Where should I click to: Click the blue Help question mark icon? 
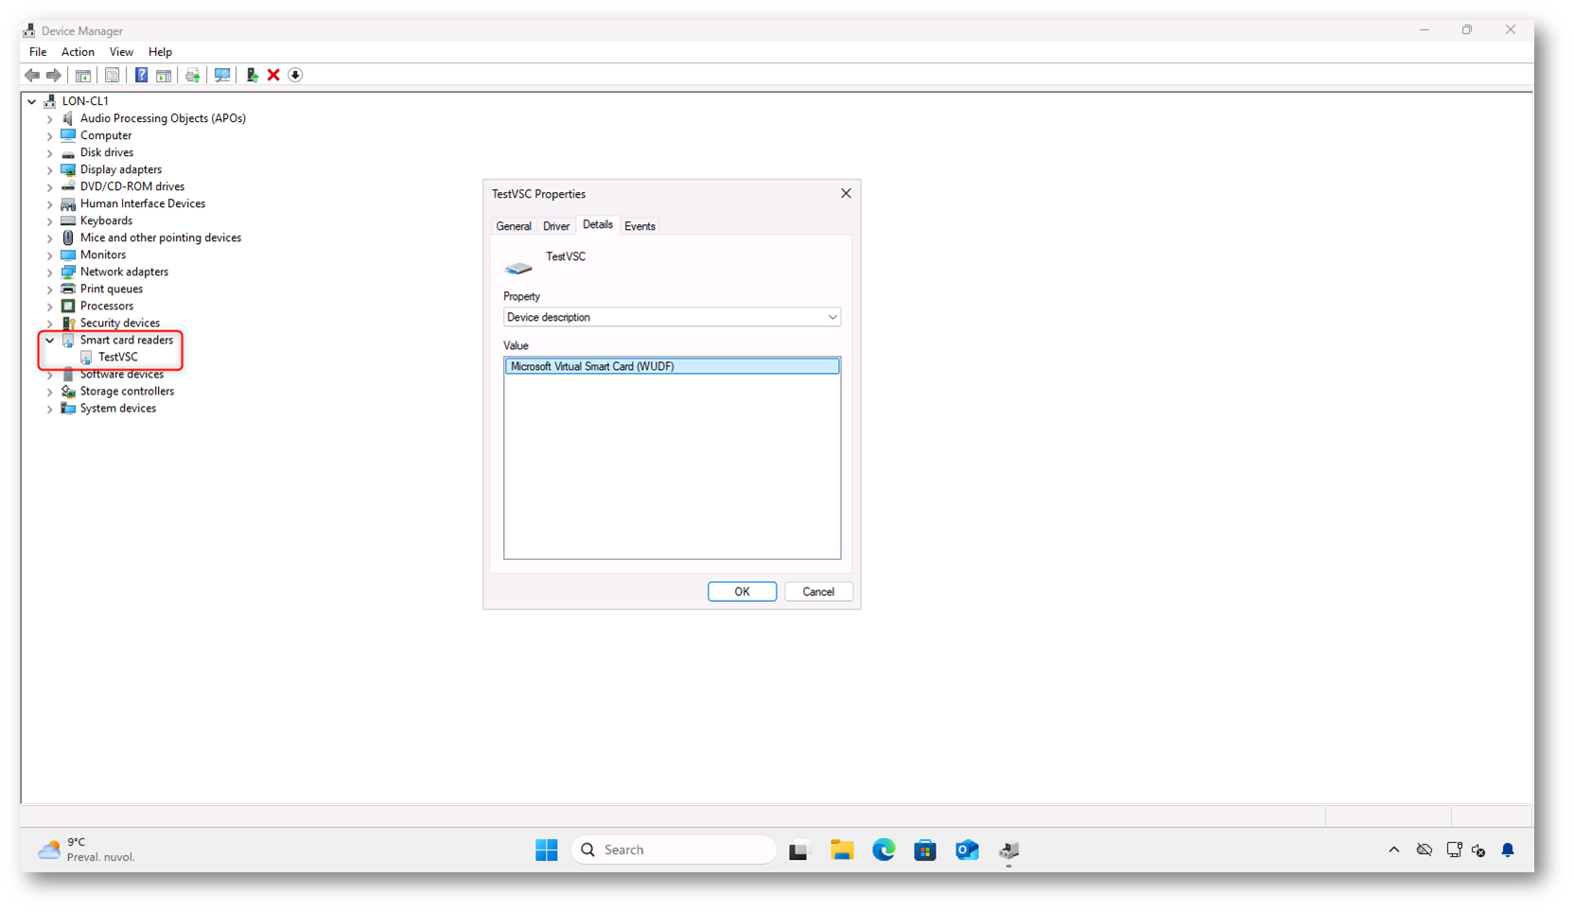point(141,76)
